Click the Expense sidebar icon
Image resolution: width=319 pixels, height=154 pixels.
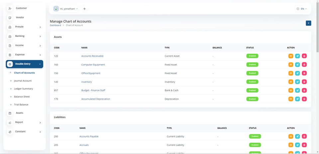point(10,55)
